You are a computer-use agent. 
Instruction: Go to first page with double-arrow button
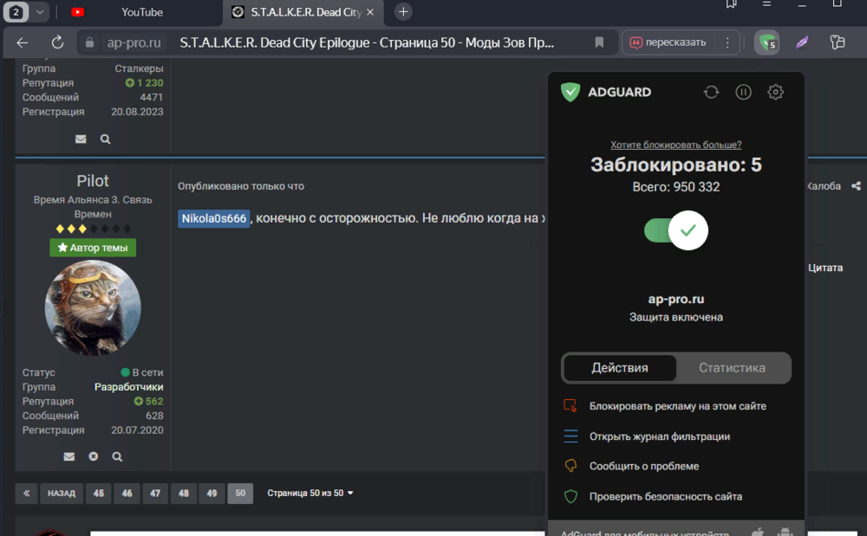(x=27, y=493)
